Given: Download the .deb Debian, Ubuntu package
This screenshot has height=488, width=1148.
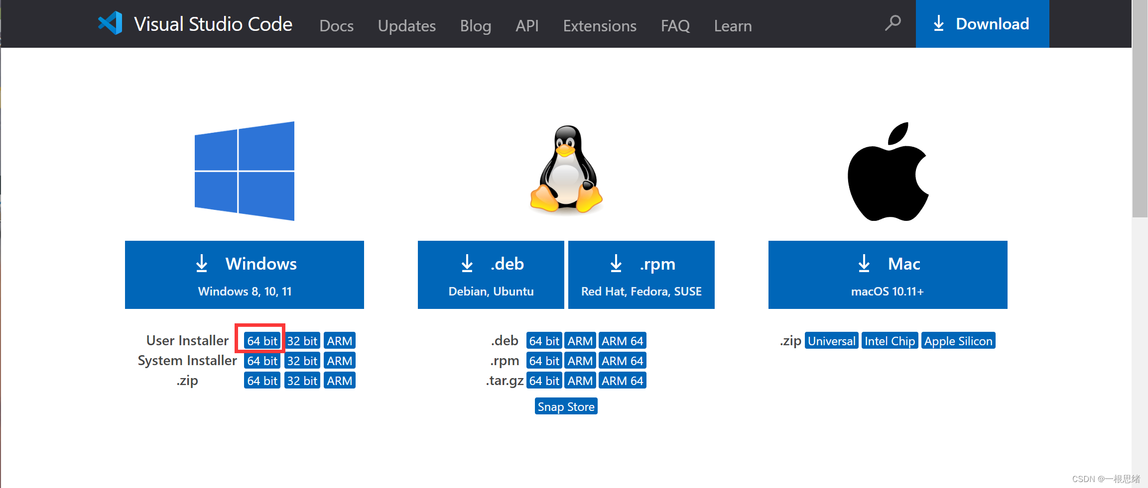Looking at the screenshot, I should (491, 275).
